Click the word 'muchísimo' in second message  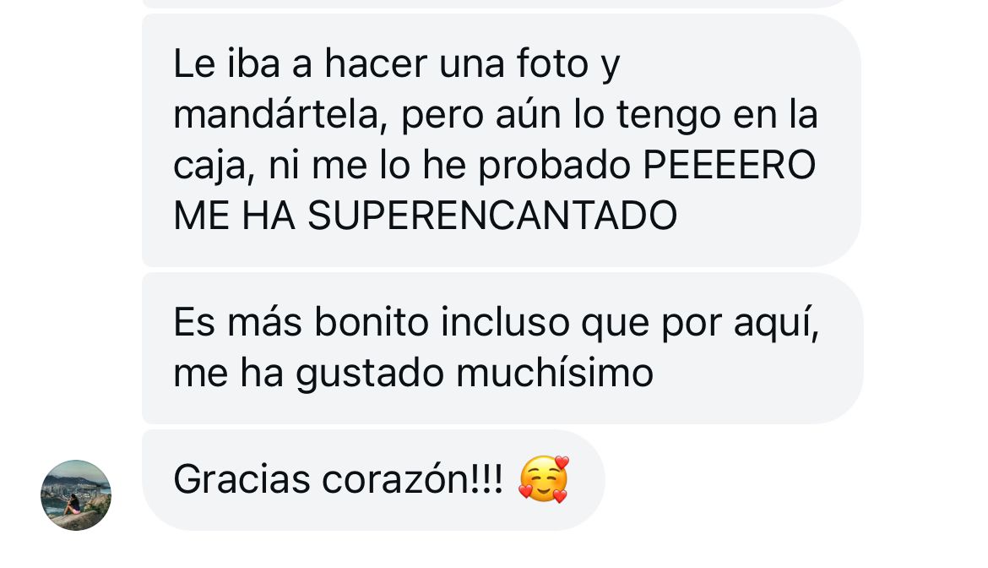(x=555, y=373)
